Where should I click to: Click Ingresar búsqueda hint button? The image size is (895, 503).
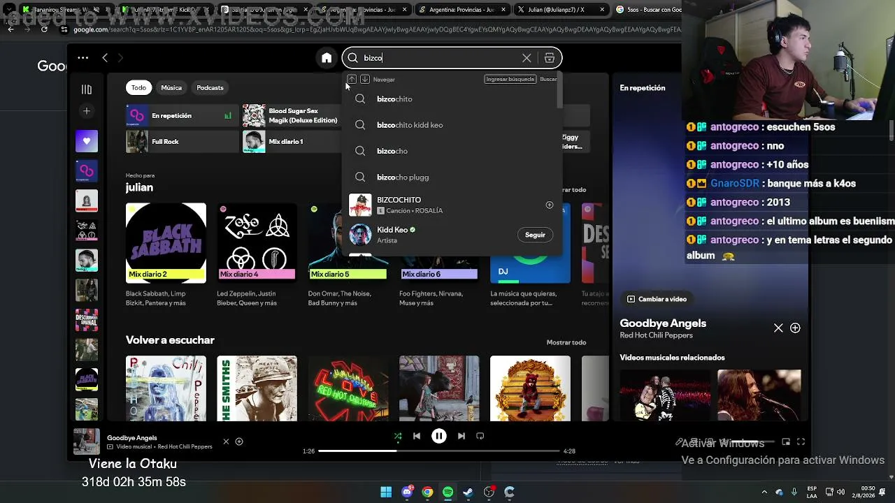point(510,79)
